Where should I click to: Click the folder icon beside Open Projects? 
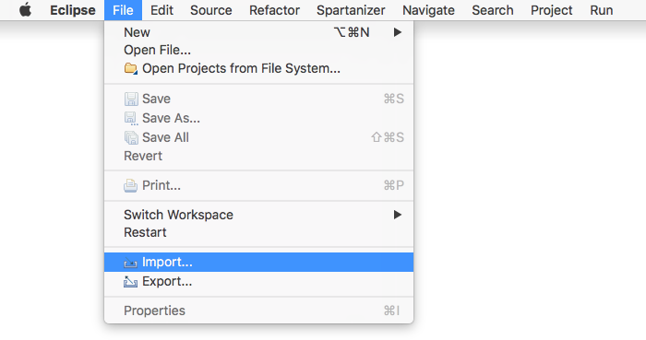click(x=131, y=68)
